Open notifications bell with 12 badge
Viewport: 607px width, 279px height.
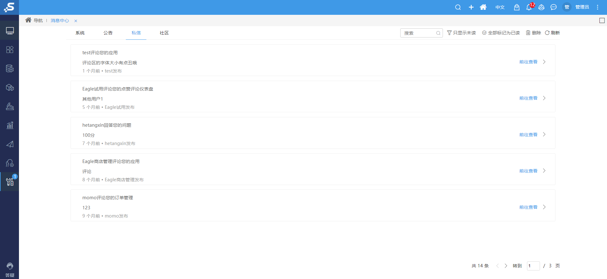529,7
